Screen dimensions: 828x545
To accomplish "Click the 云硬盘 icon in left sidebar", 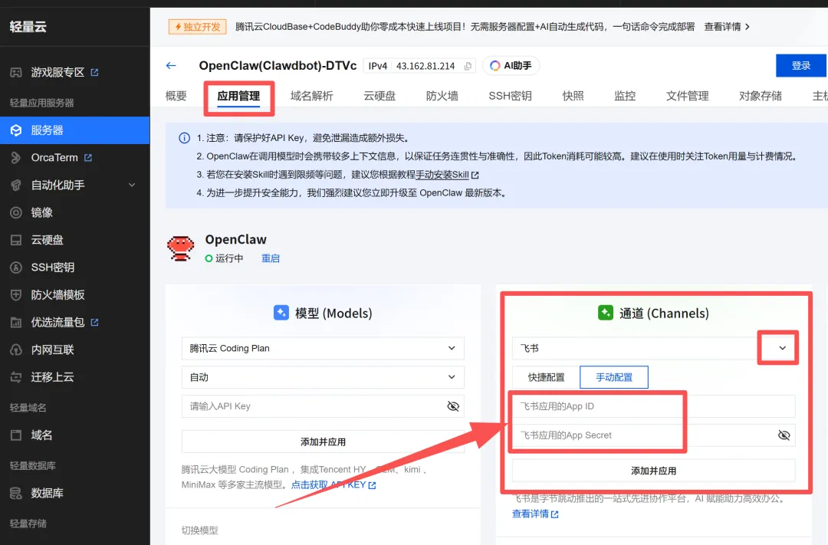I will (x=16, y=240).
